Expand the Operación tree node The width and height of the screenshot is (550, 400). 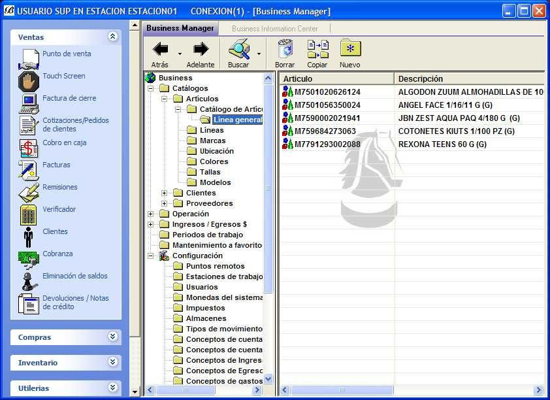click(x=150, y=214)
